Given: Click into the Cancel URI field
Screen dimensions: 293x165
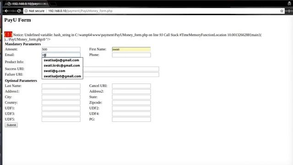Looking at the screenshot, I should 131,86.
